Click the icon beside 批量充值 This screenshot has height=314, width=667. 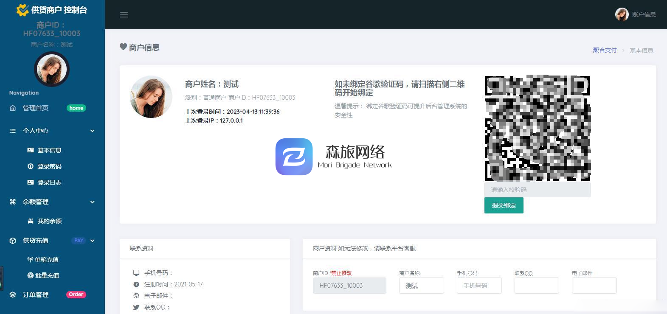coord(31,275)
